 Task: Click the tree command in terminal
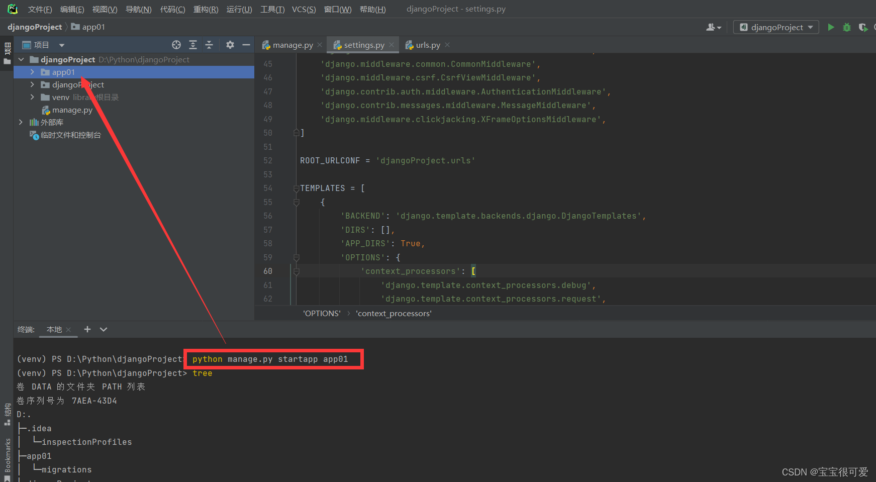point(203,373)
